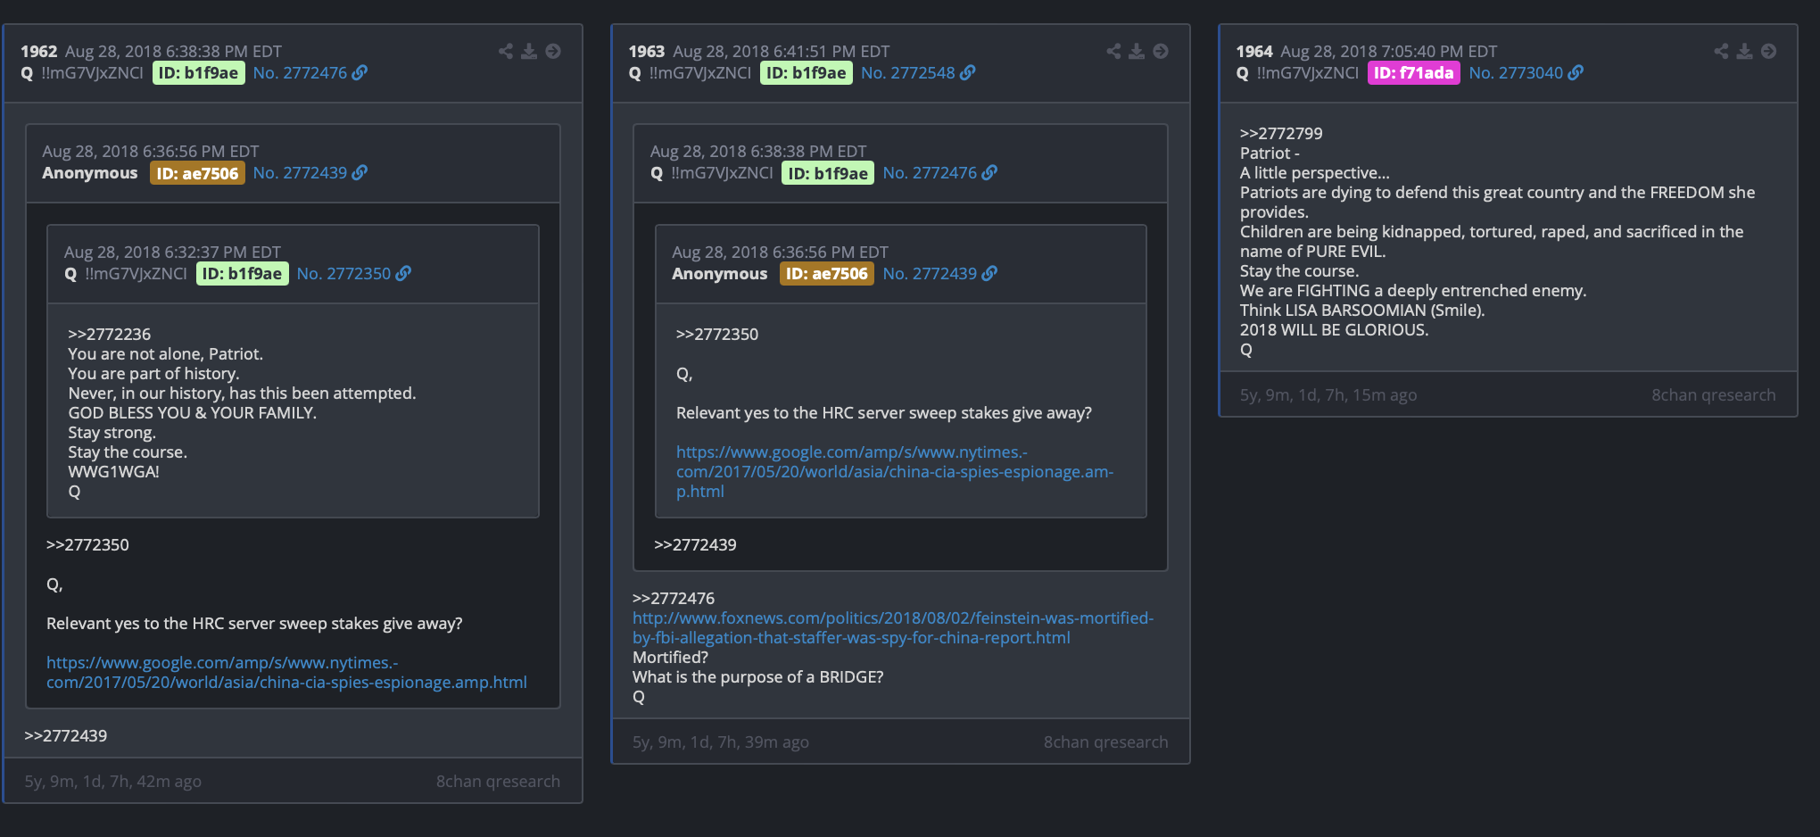Click 'What is the purpose of a BRIDGE?' line
The image size is (1820, 837).
pyautogui.click(x=757, y=676)
